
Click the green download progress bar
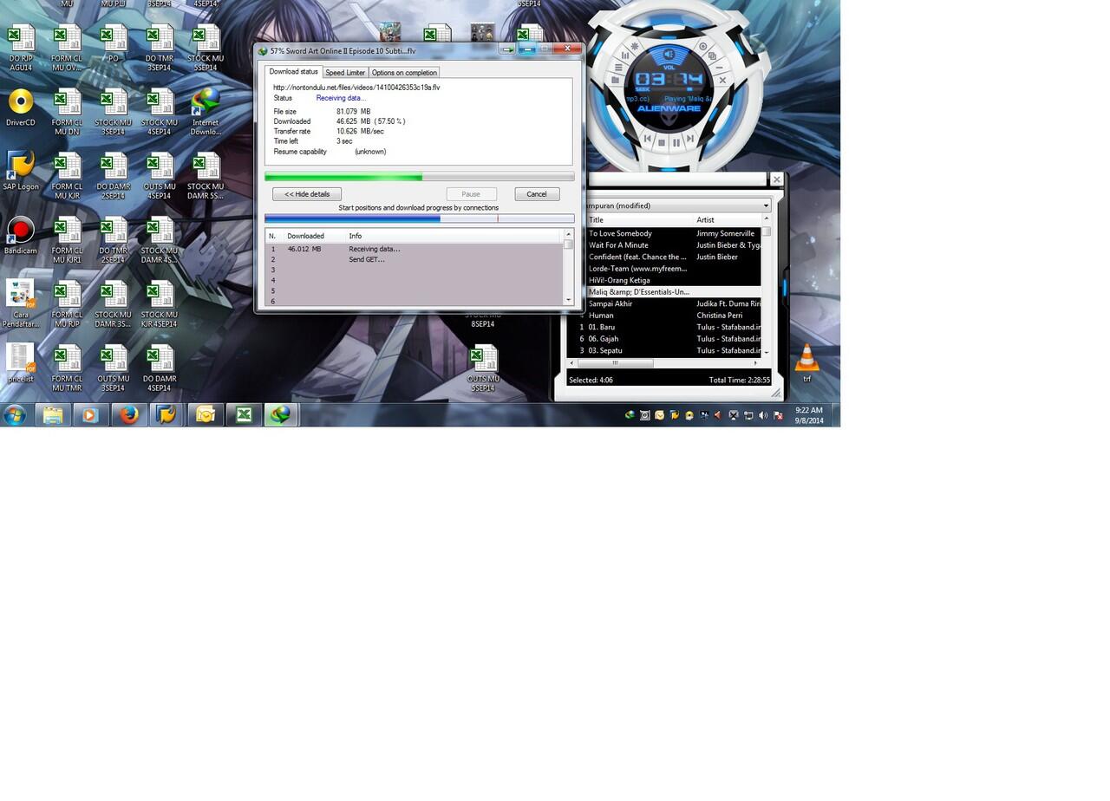[x=420, y=177]
